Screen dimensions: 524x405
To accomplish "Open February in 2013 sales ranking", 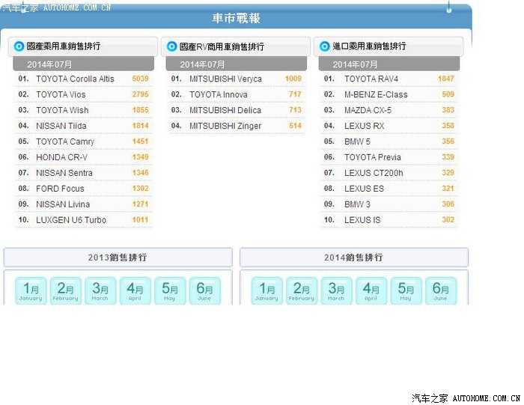I will pyautogui.click(x=66, y=290).
